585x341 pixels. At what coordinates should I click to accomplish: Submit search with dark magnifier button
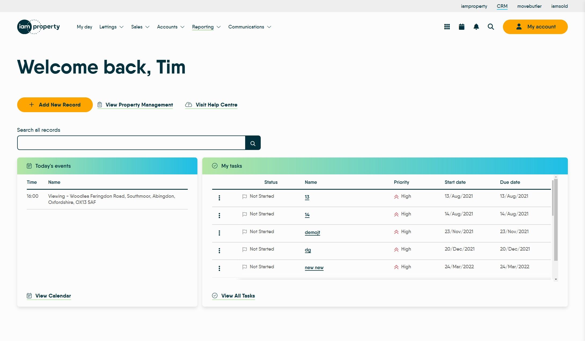(x=253, y=143)
